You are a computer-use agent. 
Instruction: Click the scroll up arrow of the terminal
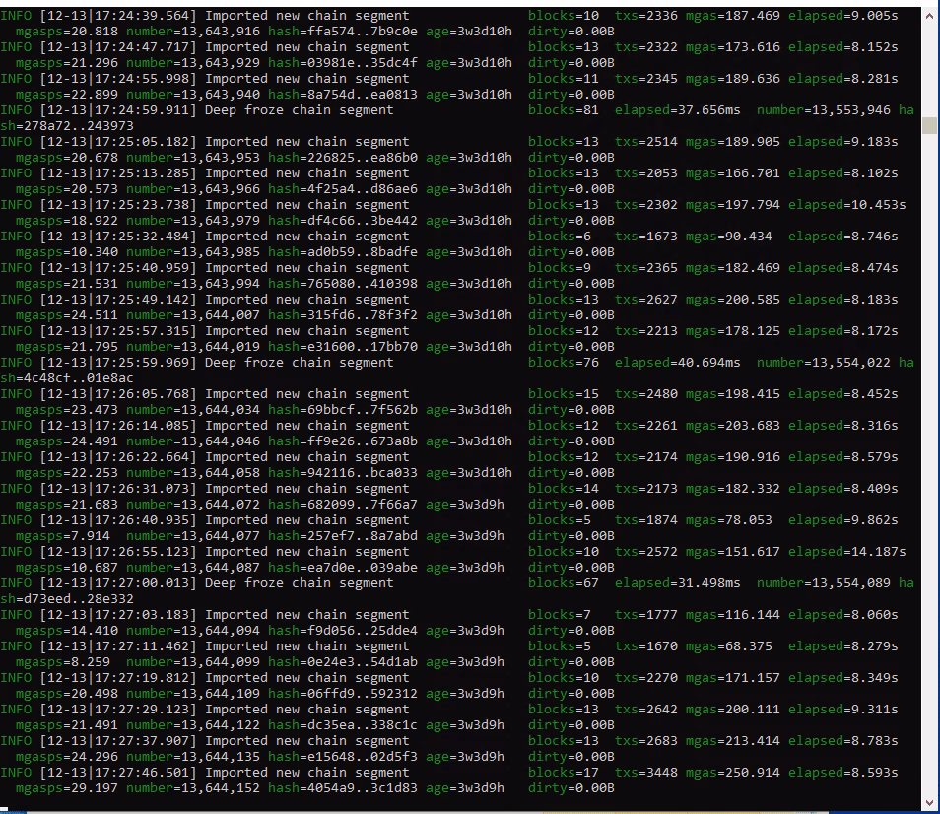pyautogui.click(x=930, y=14)
